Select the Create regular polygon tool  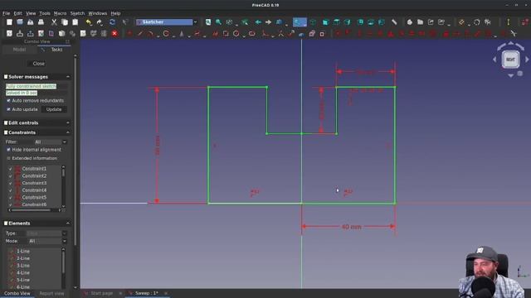(x=236, y=33)
